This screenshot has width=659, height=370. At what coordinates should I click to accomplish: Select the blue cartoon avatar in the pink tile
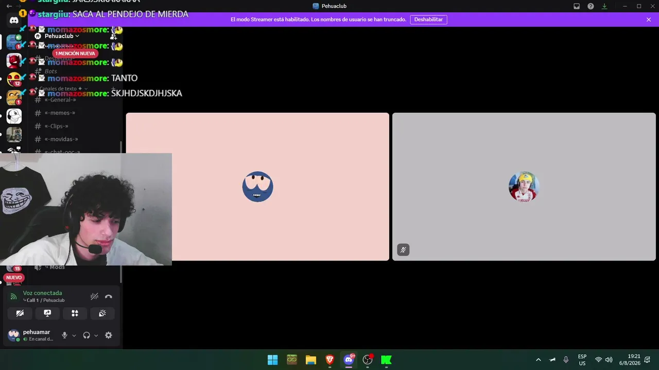pyautogui.click(x=257, y=187)
